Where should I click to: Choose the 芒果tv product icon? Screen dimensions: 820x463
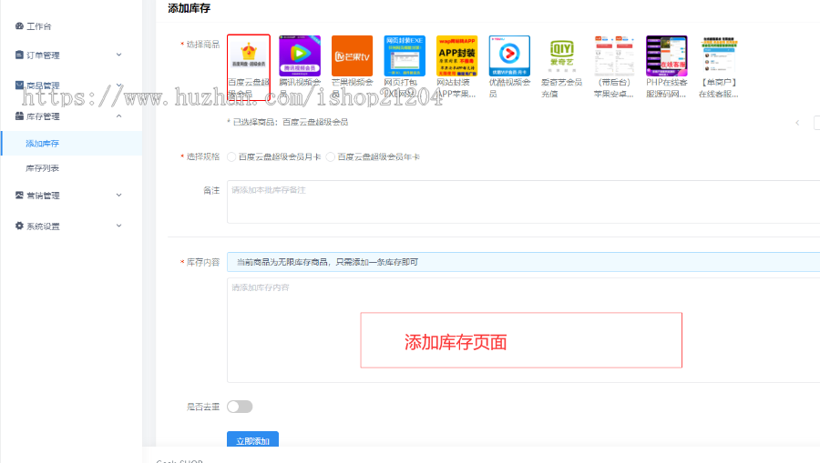352,55
